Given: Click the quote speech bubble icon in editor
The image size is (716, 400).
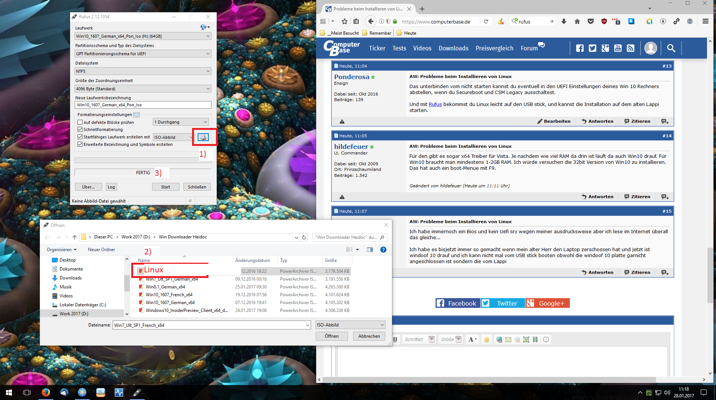Looking at the screenshot, I should pos(546,340).
